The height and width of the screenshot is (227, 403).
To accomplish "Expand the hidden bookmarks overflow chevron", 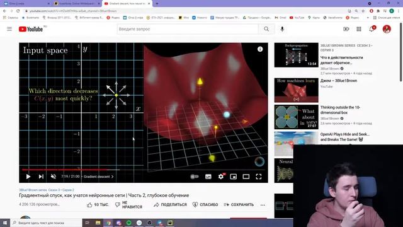I will click(368, 18).
